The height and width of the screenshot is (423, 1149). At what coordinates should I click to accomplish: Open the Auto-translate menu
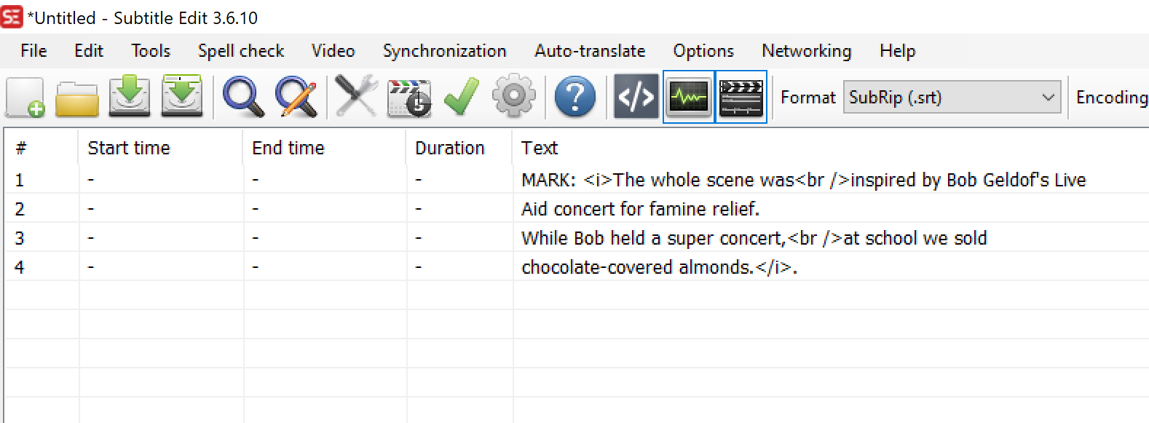(589, 51)
